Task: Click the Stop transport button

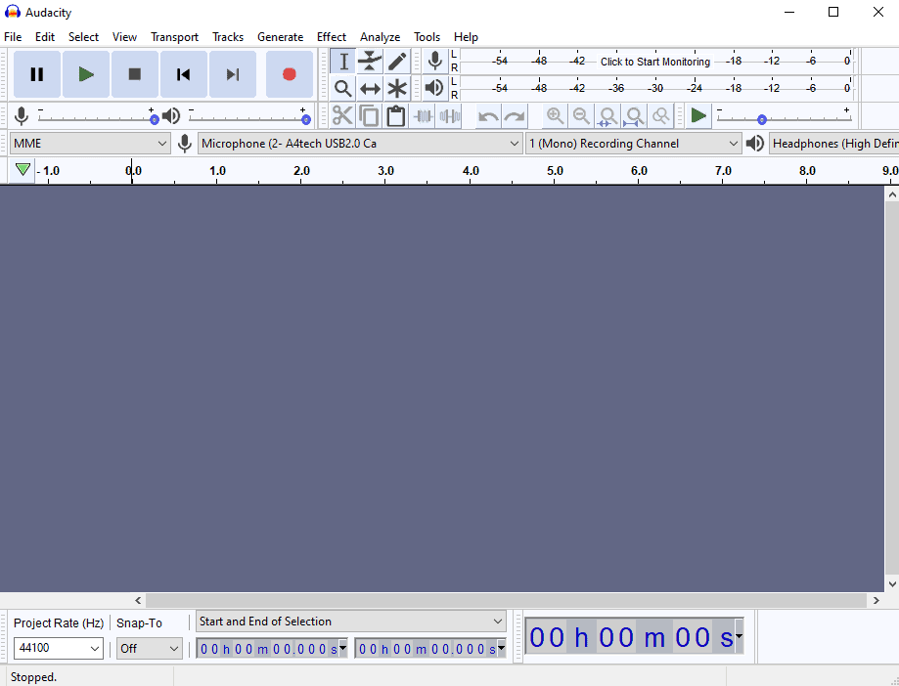Action: (135, 74)
